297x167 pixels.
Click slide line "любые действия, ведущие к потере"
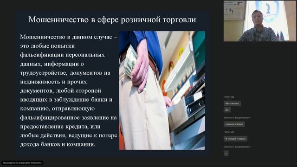coord(69,135)
